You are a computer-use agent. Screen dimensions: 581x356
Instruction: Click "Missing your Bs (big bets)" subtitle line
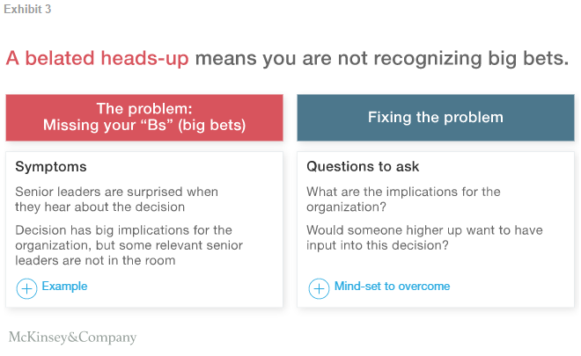[144, 126]
